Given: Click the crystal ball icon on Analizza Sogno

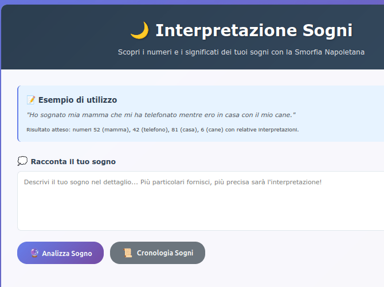Looking at the screenshot, I should tap(34, 253).
